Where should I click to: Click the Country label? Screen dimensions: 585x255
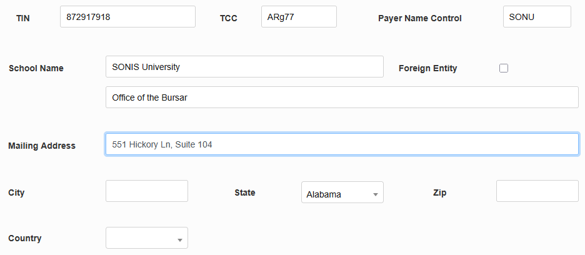(x=25, y=238)
